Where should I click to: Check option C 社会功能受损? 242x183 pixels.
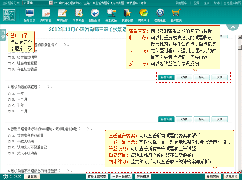coord(9,63)
